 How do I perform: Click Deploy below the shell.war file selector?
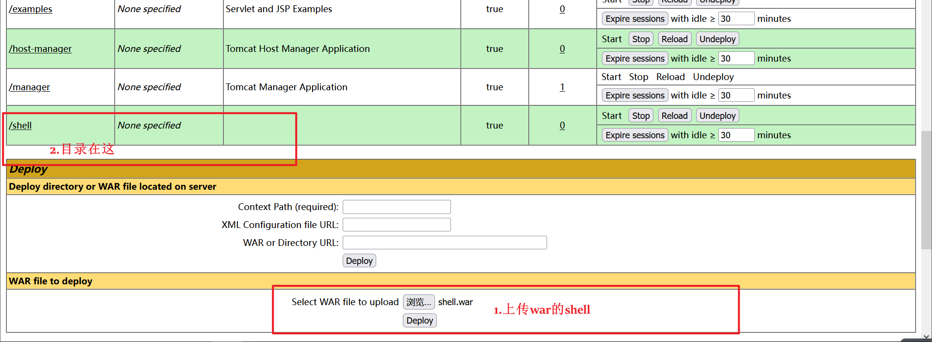420,321
